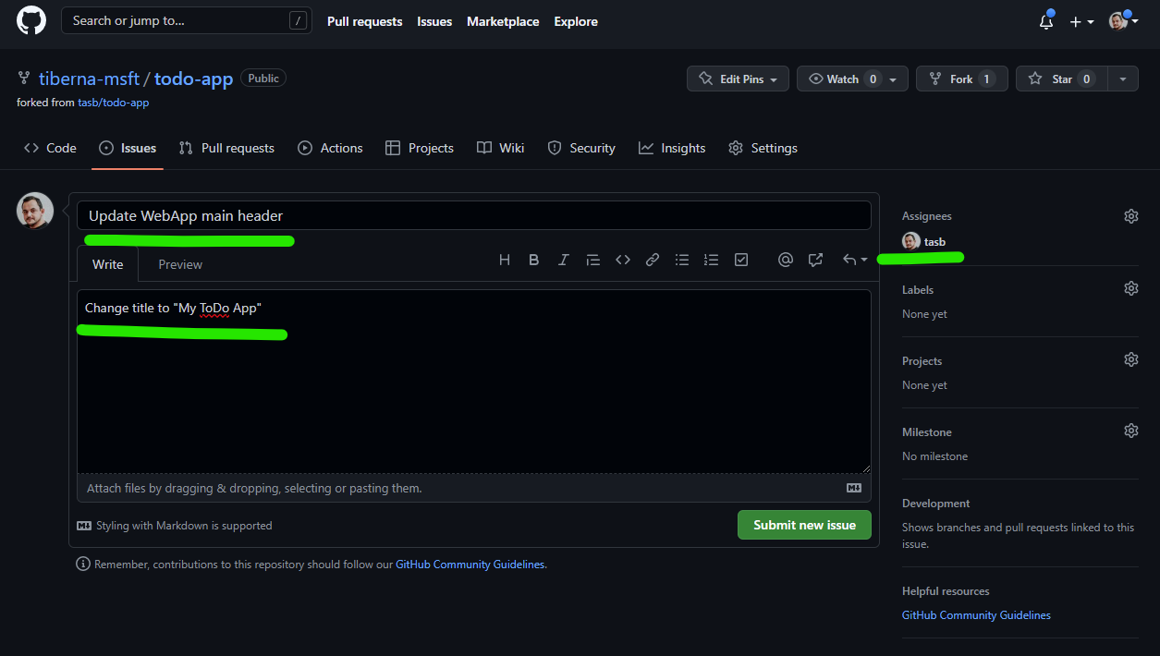Click the bold formatting icon

[533, 261]
